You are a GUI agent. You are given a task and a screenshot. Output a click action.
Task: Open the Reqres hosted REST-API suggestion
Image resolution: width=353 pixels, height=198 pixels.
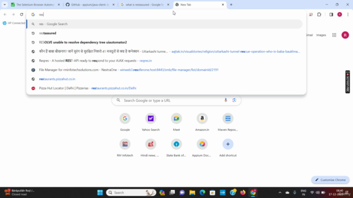pyautogui.click(x=164, y=61)
